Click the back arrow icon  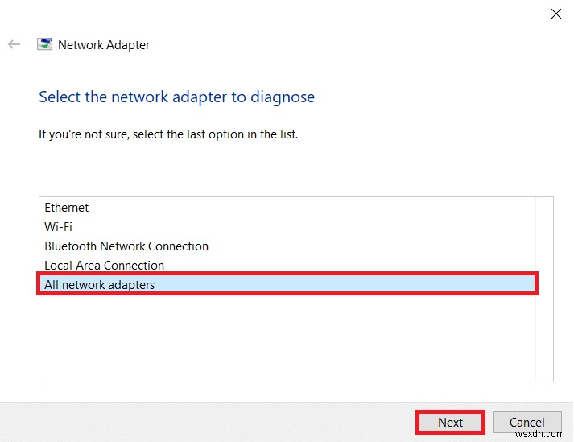click(14, 45)
